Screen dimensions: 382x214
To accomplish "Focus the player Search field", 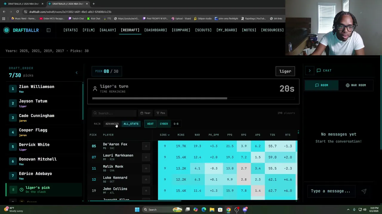I will (x=114, y=113).
